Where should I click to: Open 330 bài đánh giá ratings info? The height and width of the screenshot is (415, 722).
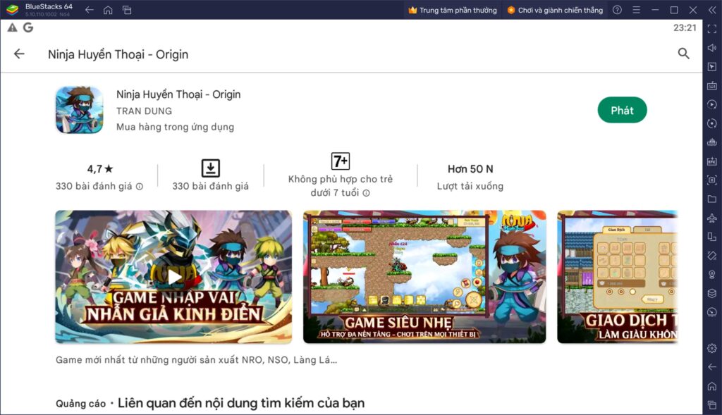click(x=99, y=186)
